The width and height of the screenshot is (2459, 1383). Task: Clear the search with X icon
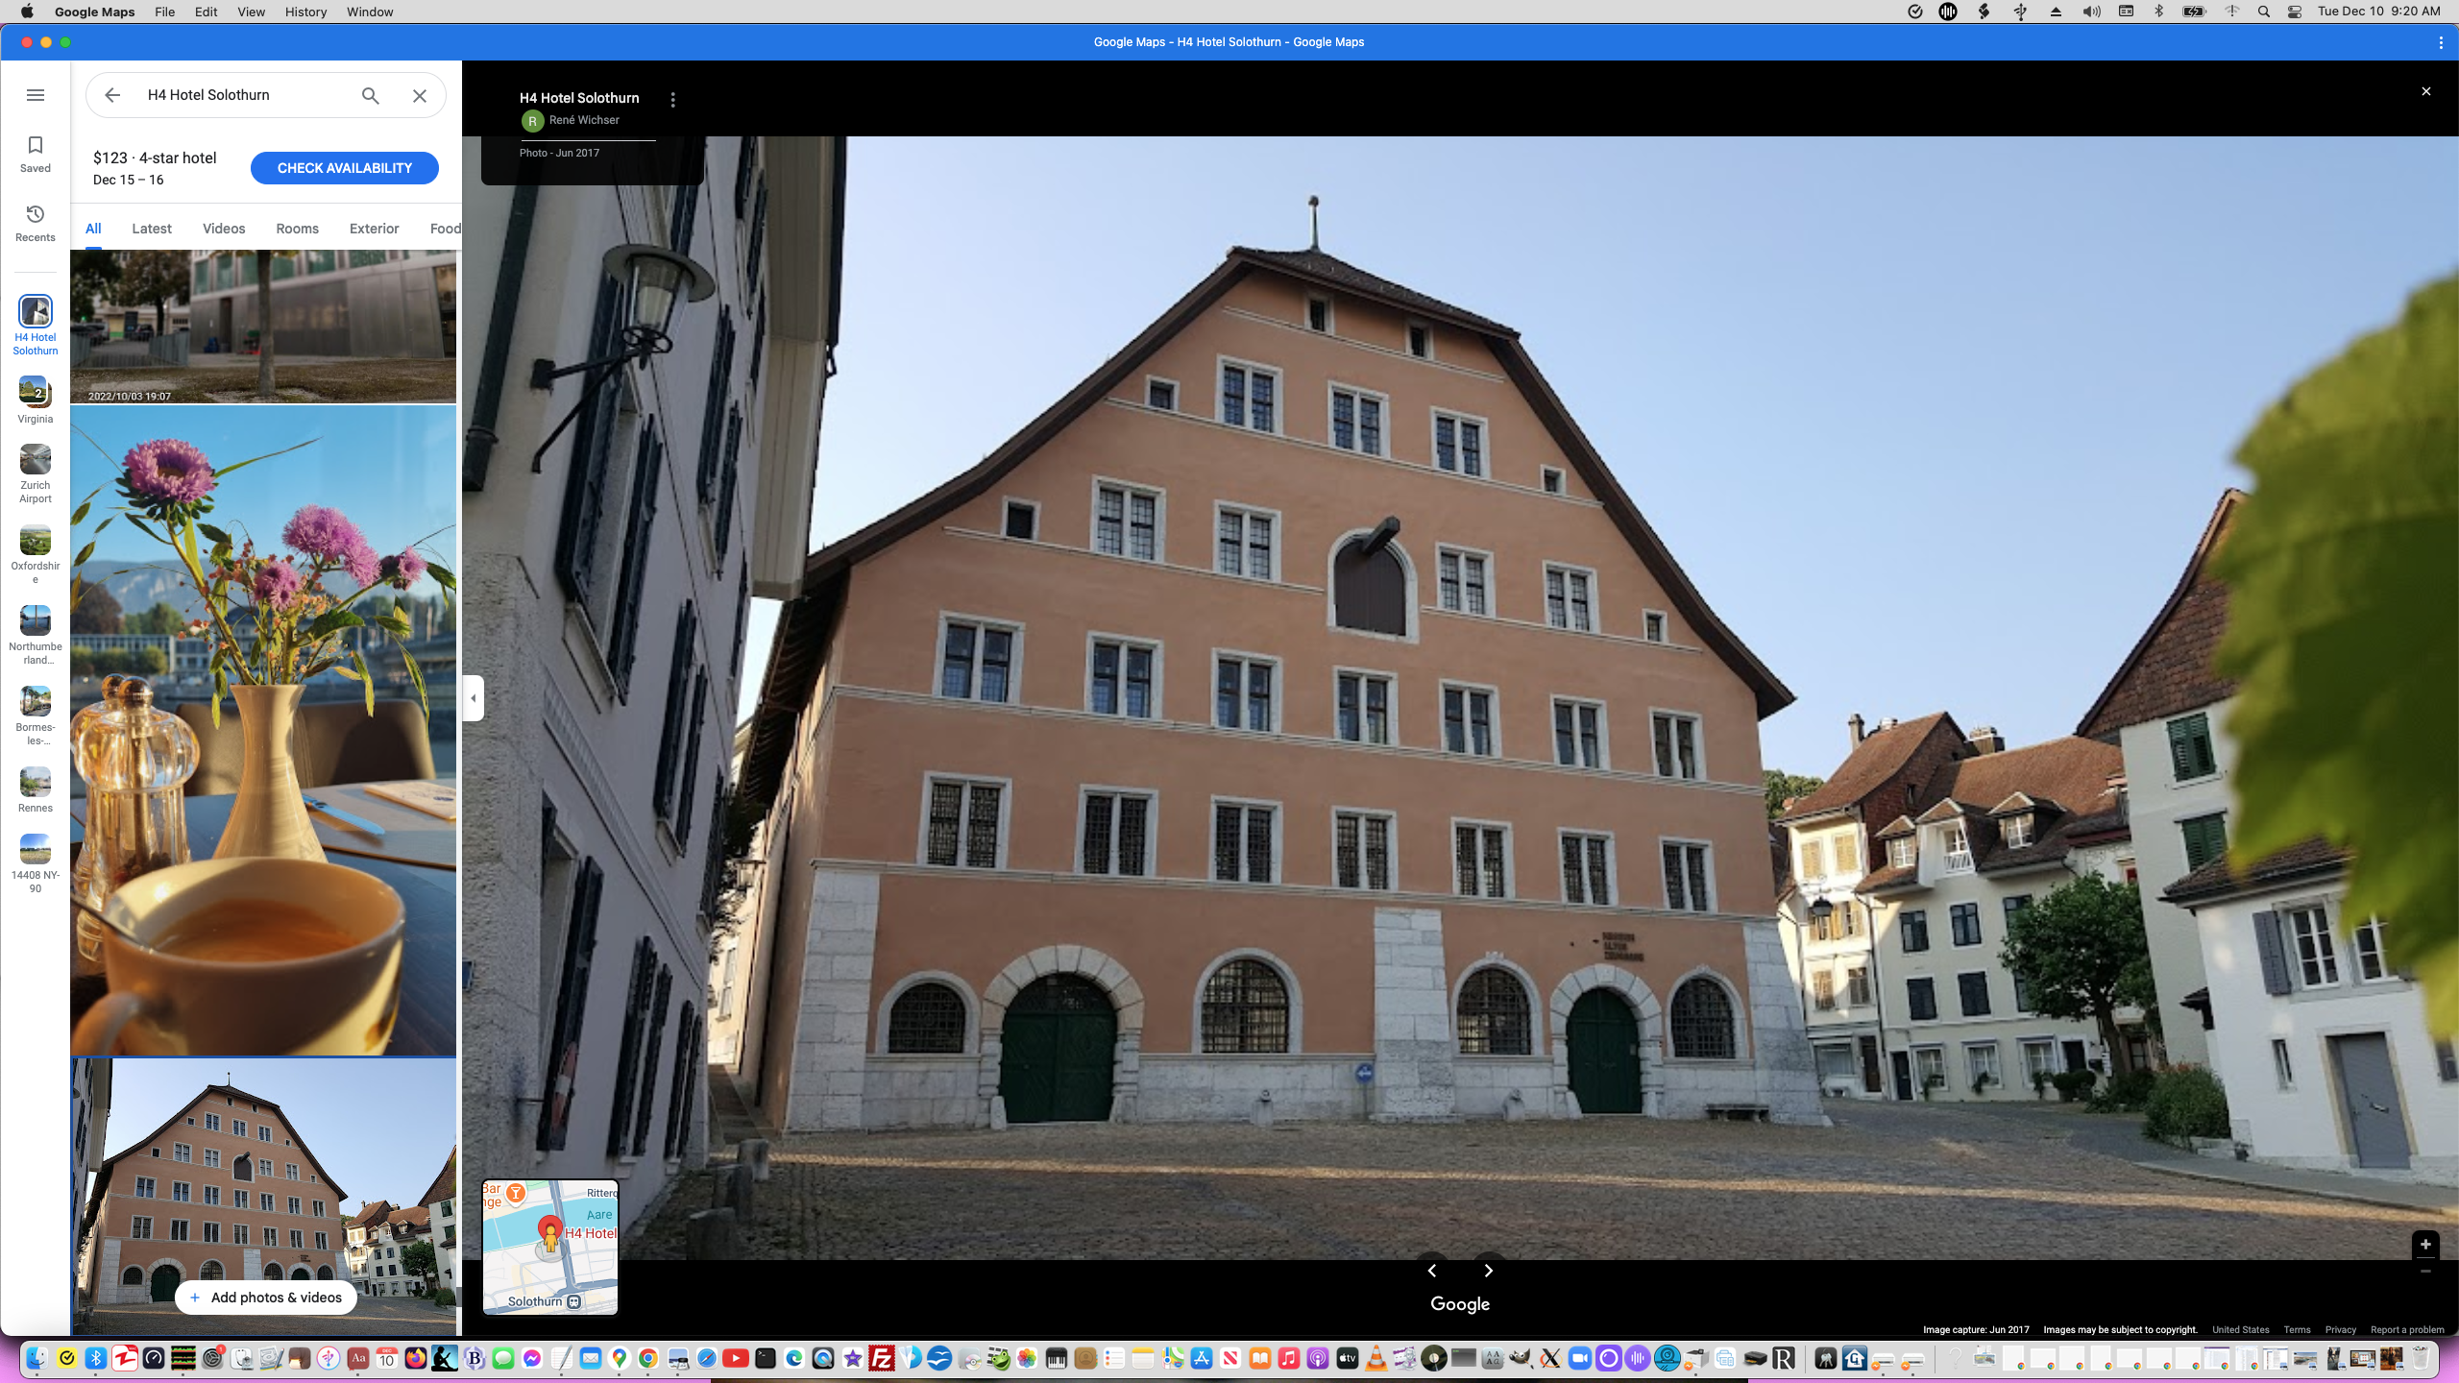coord(420,95)
